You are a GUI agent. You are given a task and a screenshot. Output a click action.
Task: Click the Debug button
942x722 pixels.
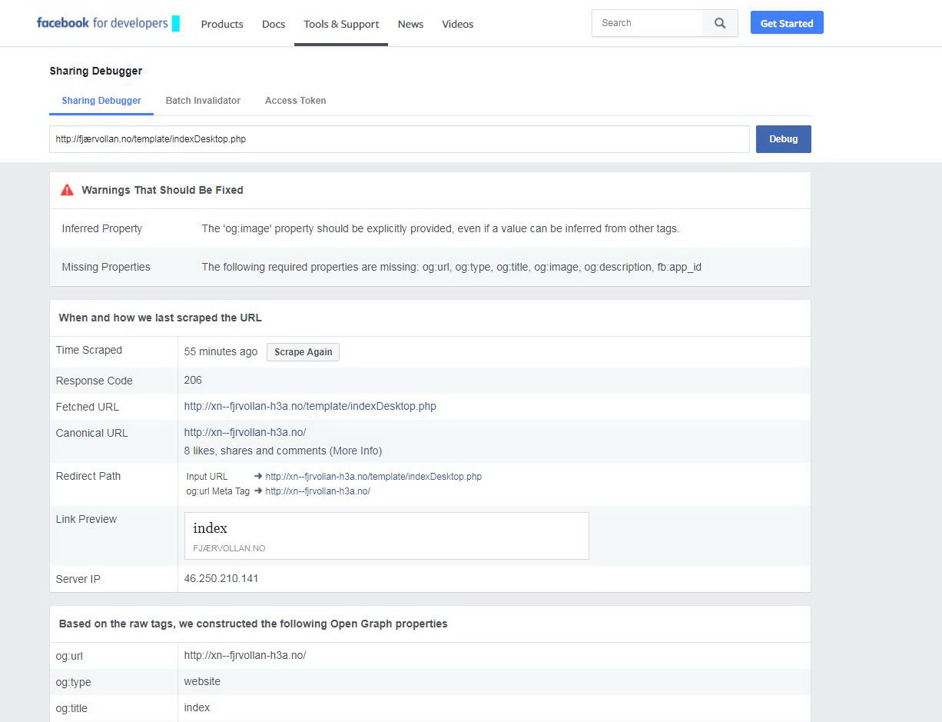click(784, 139)
